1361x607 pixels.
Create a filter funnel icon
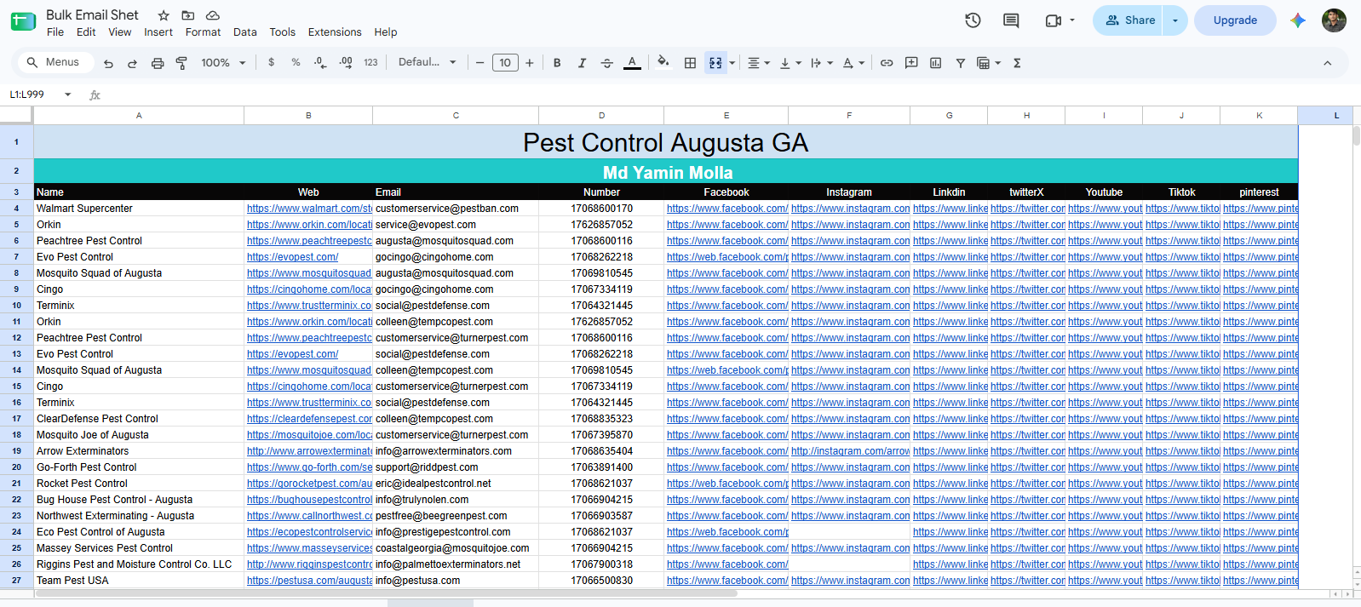(x=960, y=63)
